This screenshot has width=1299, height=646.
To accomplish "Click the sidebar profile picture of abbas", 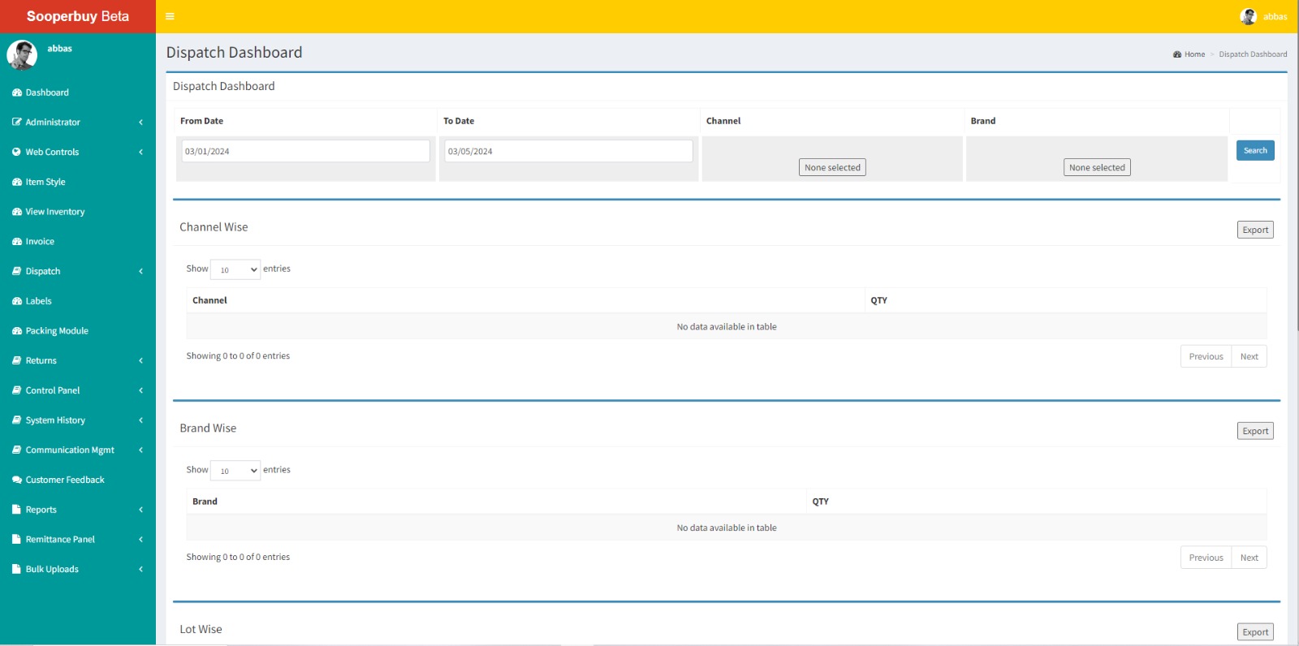I will (22, 55).
